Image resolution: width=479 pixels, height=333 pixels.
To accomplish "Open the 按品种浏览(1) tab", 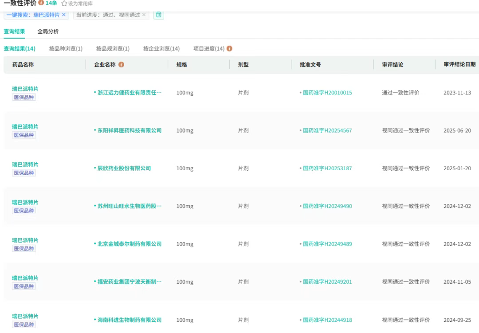I will coord(66,49).
